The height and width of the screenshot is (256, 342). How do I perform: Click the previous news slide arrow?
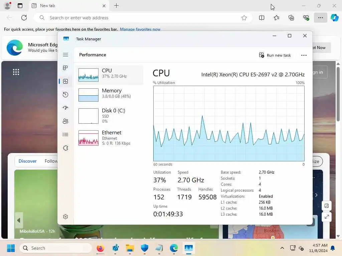pos(19,220)
